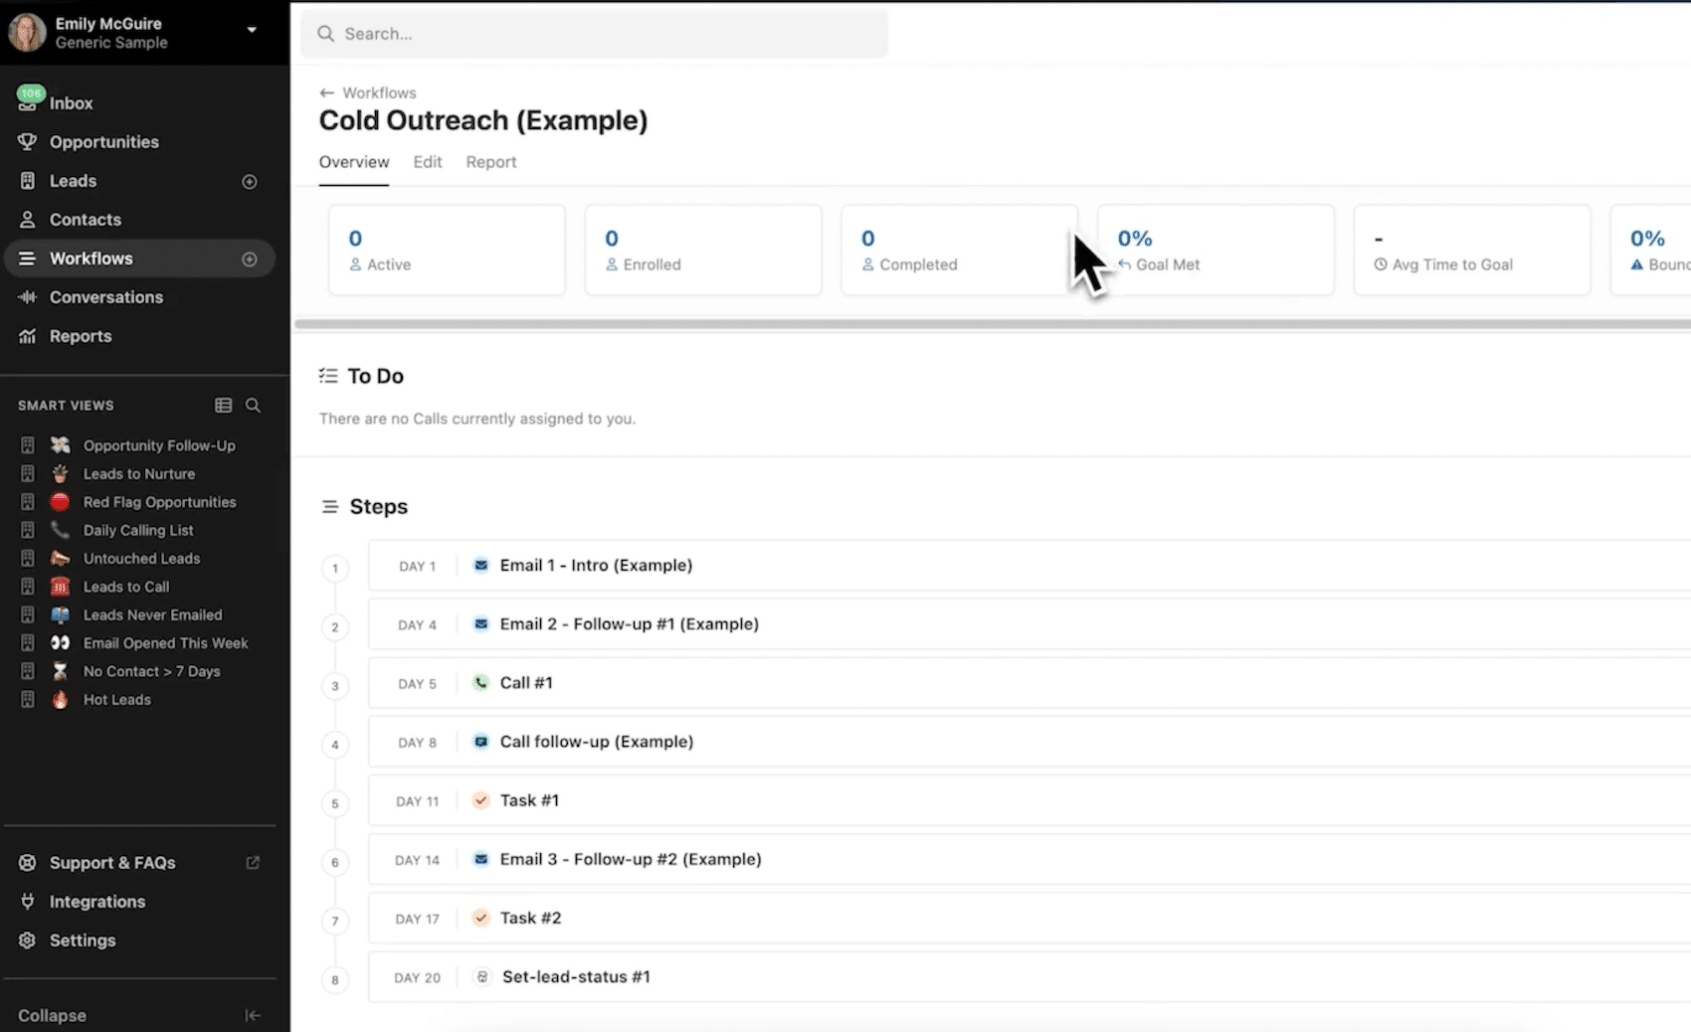Open the Task #1 step

tap(1030, 800)
